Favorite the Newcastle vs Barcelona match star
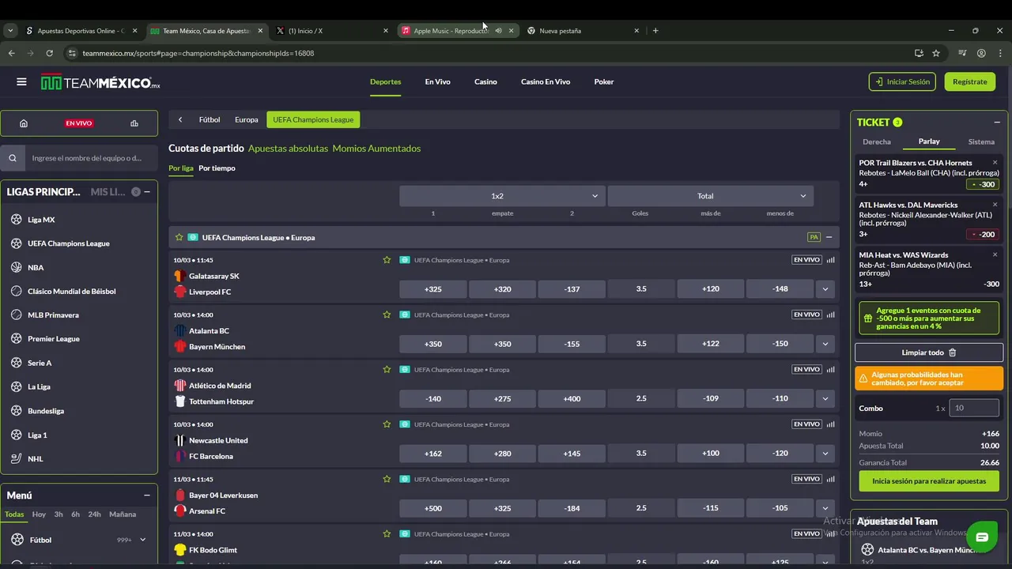The height and width of the screenshot is (569, 1012). pyautogui.click(x=387, y=424)
